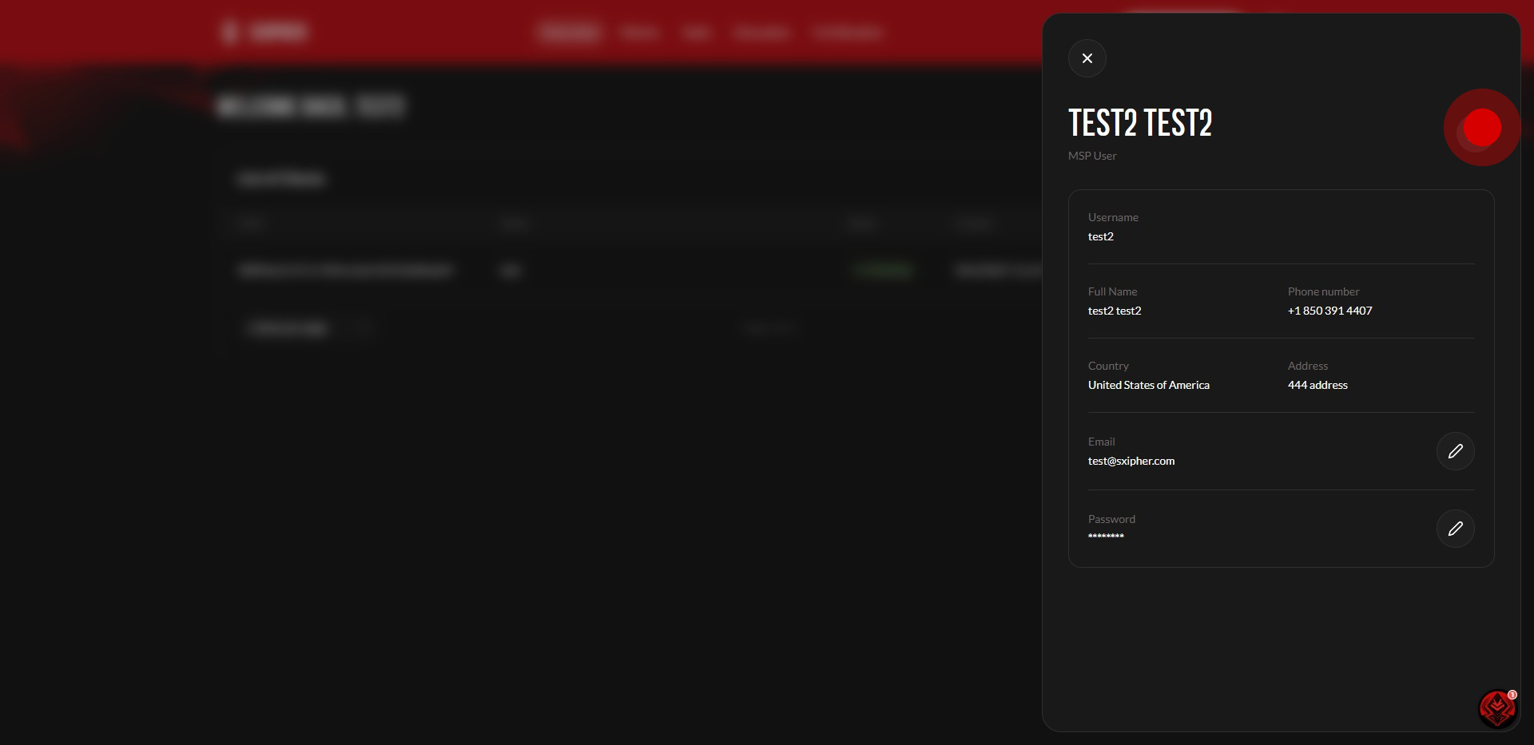Click the email address test@sxipher.com

click(x=1131, y=461)
